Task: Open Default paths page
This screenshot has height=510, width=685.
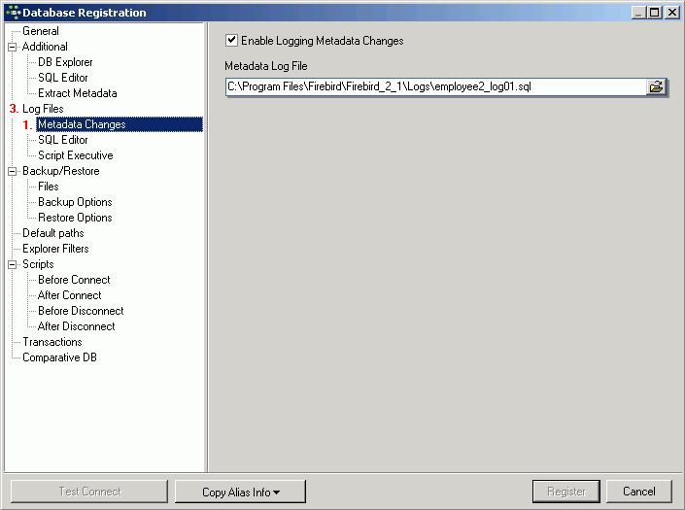Action: (53, 233)
